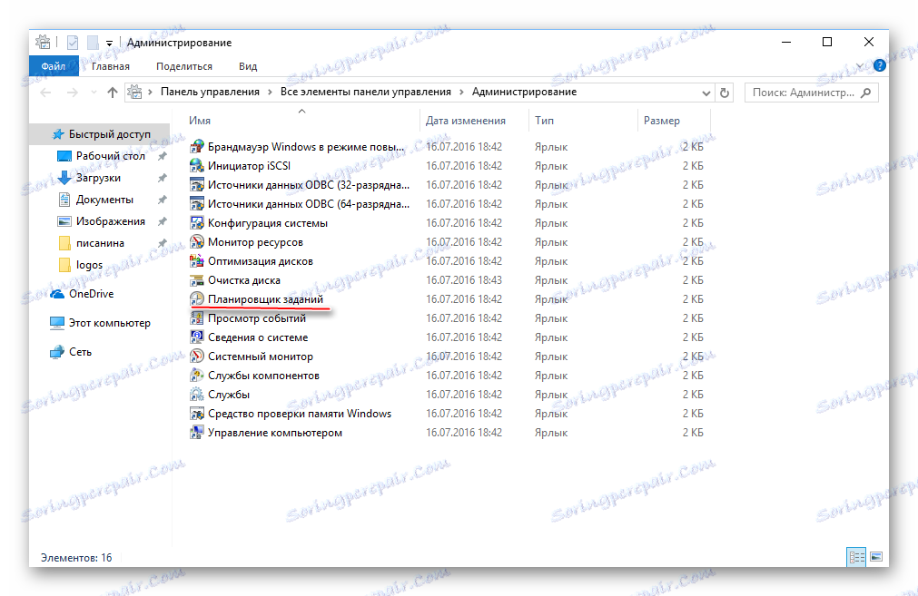918x596 pixels.
Task: Select the Службы компонентов icon
Action: (197, 375)
